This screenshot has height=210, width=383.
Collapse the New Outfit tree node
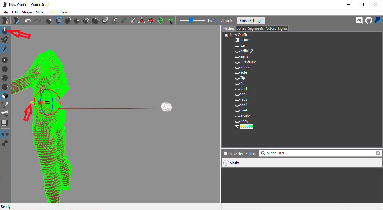pos(226,35)
